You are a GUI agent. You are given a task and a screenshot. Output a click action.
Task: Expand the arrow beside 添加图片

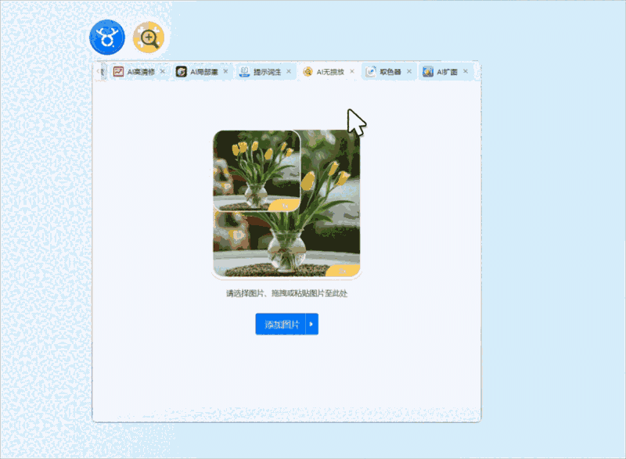point(311,325)
